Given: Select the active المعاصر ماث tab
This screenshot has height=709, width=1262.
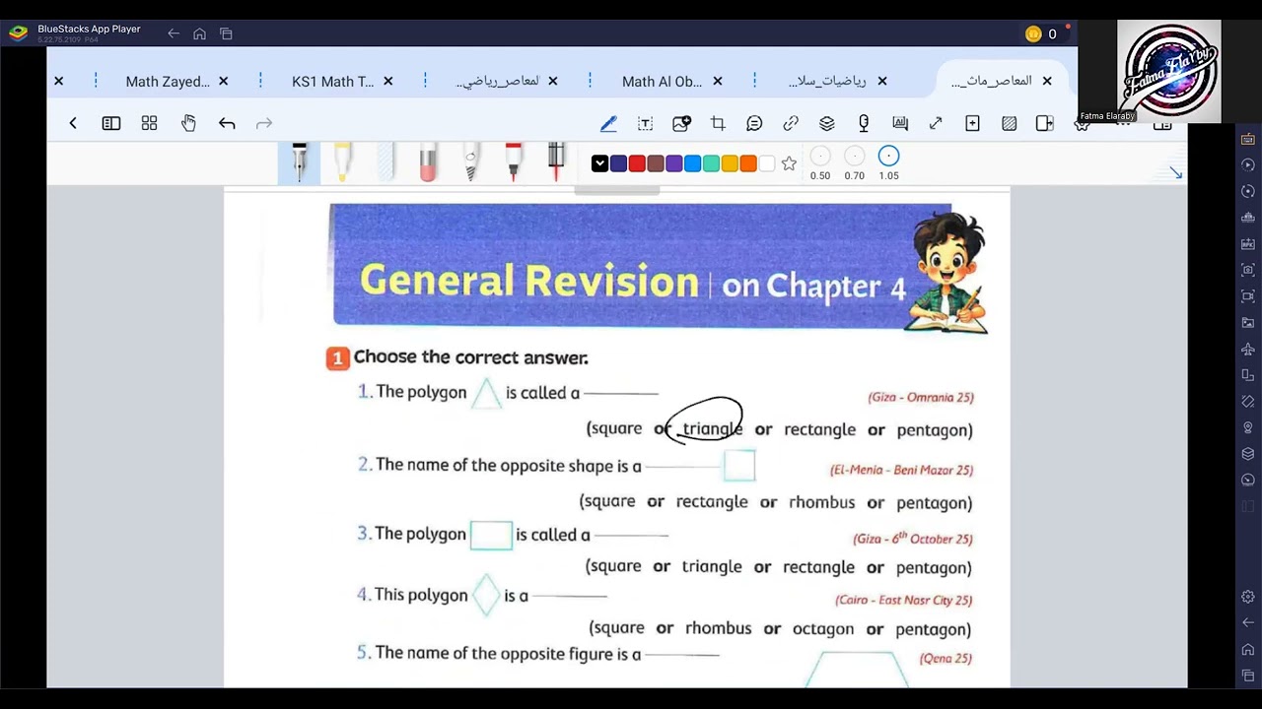Looking at the screenshot, I should [991, 81].
